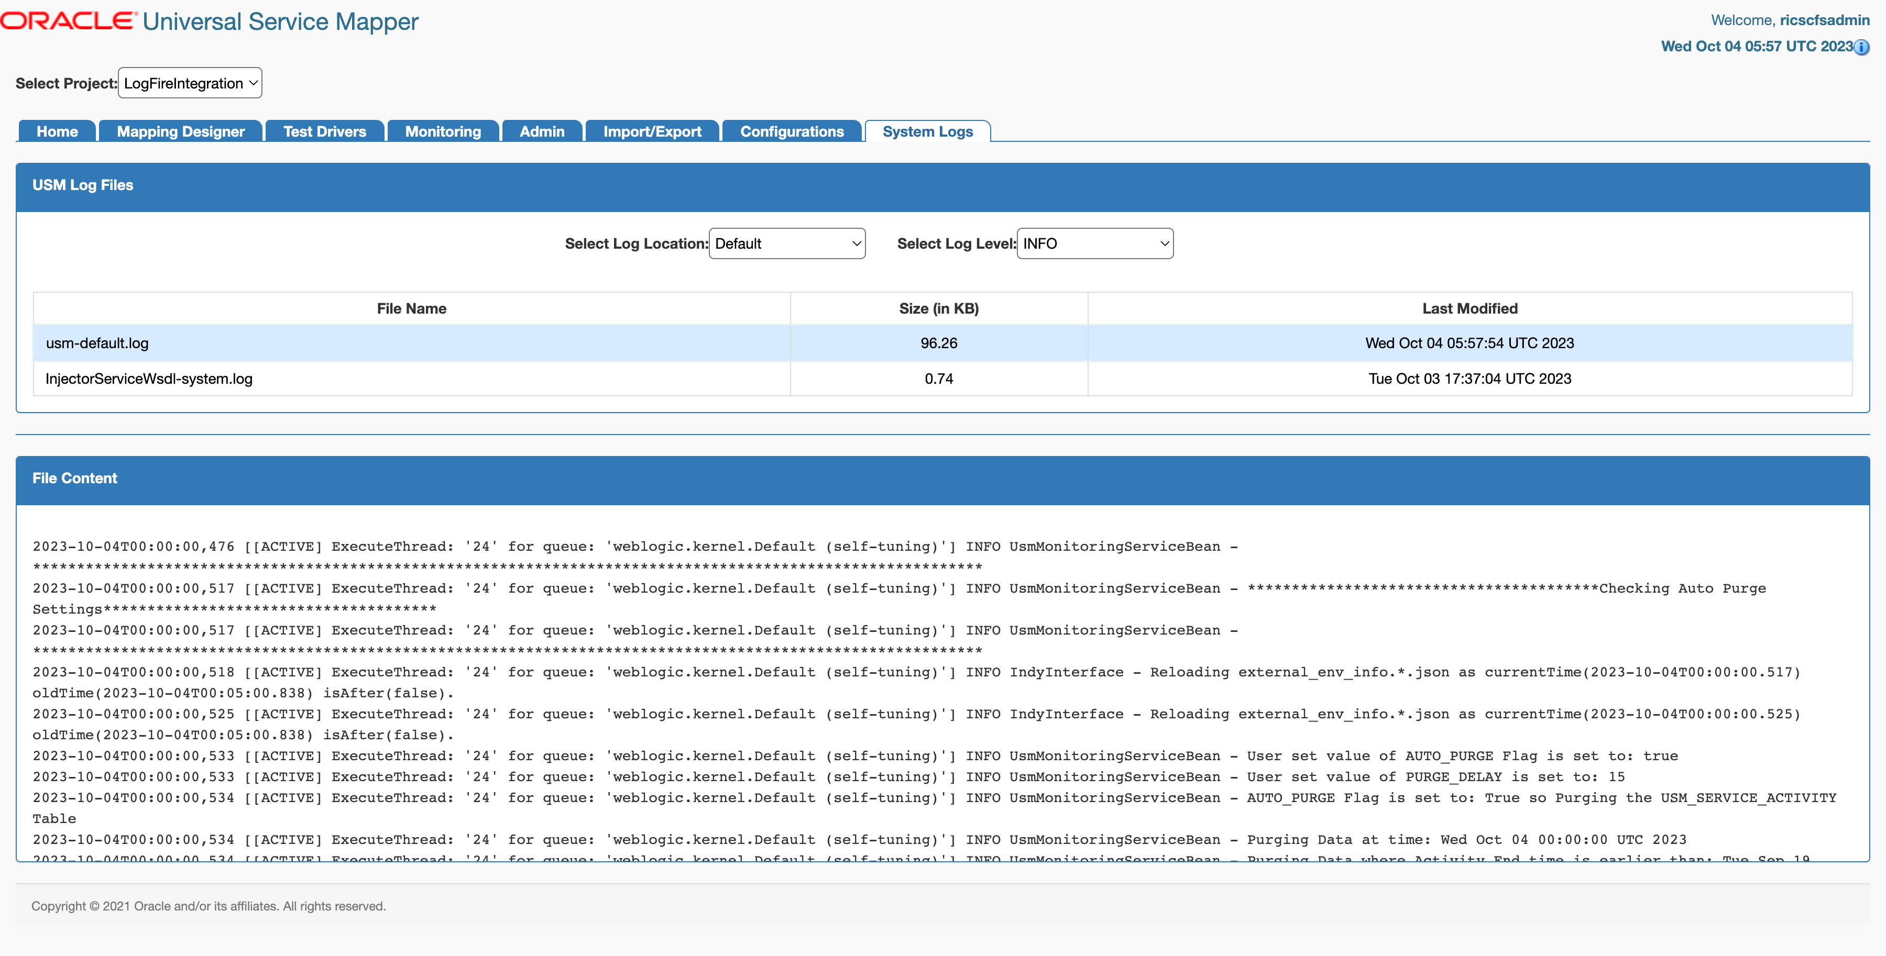Image resolution: width=1886 pixels, height=956 pixels.
Task: Click the USM Log Files panel header
Action: tap(82, 185)
